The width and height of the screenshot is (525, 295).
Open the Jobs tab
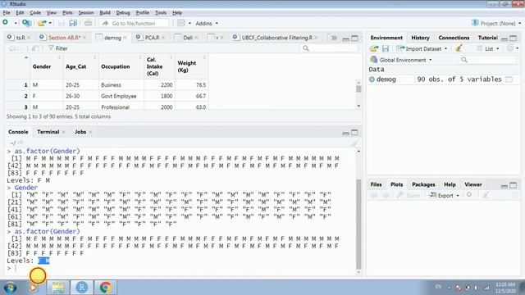click(80, 132)
